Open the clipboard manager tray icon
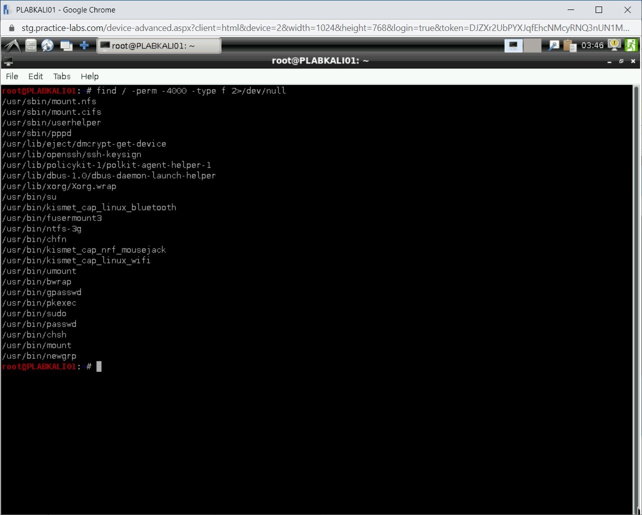 point(570,46)
